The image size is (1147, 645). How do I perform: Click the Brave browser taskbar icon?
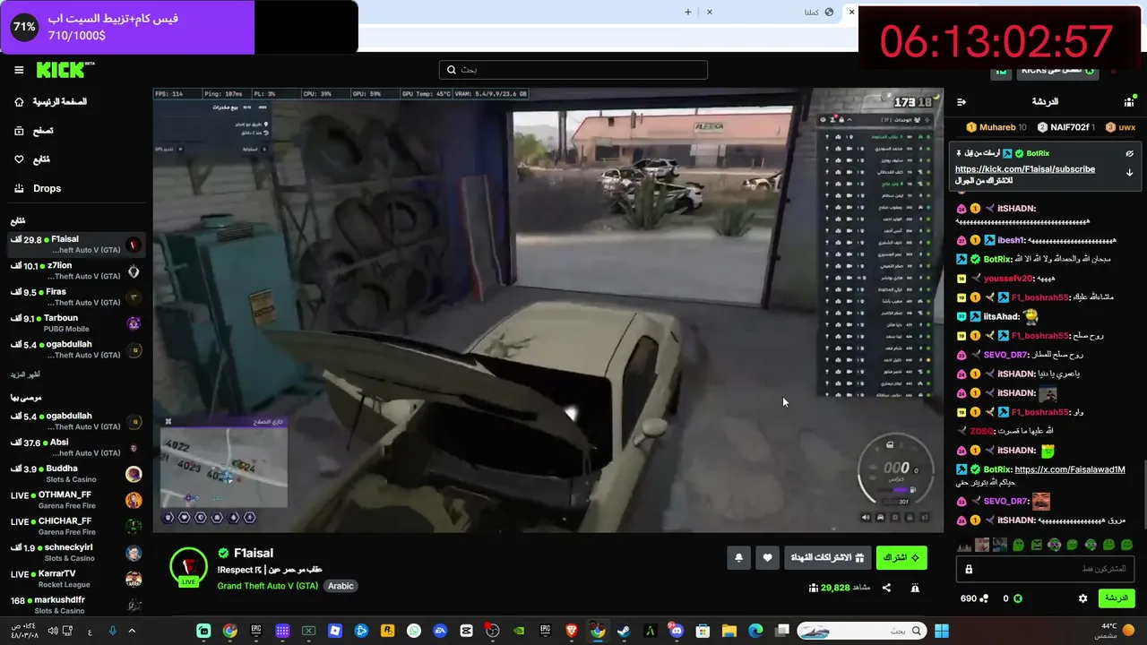[572, 631]
